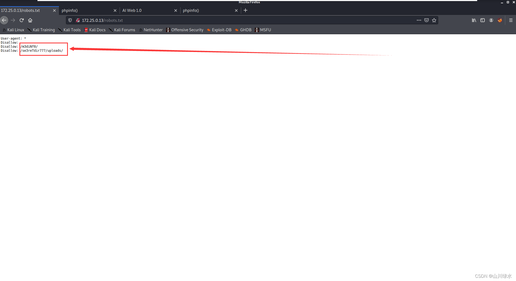Minimize the Firefox window
This screenshot has width=516, height=281.
point(502,2)
